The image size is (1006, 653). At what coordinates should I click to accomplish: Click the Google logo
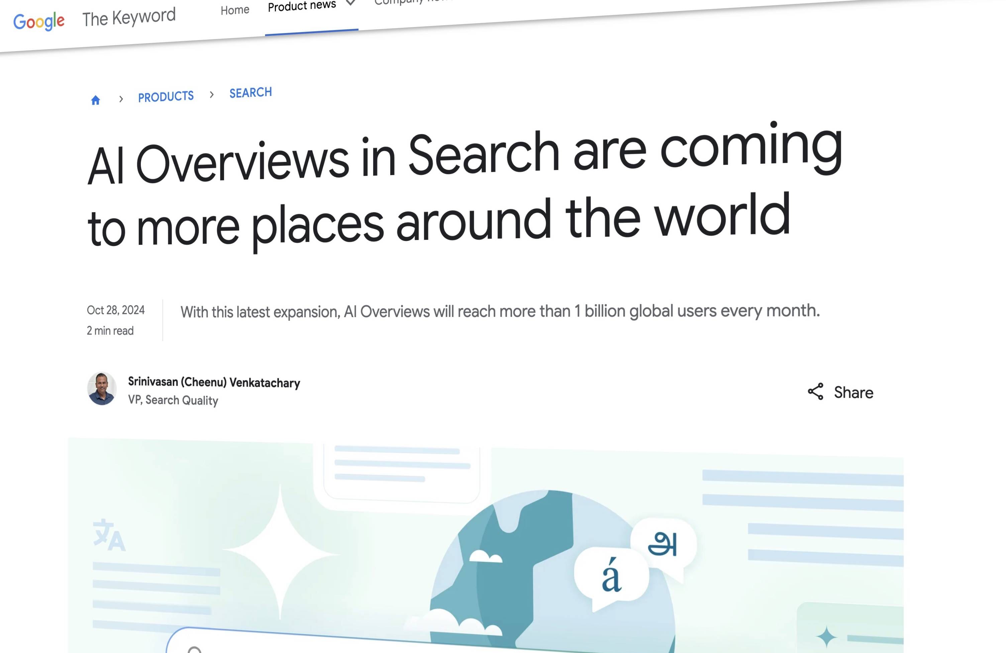(x=39, y=21)
